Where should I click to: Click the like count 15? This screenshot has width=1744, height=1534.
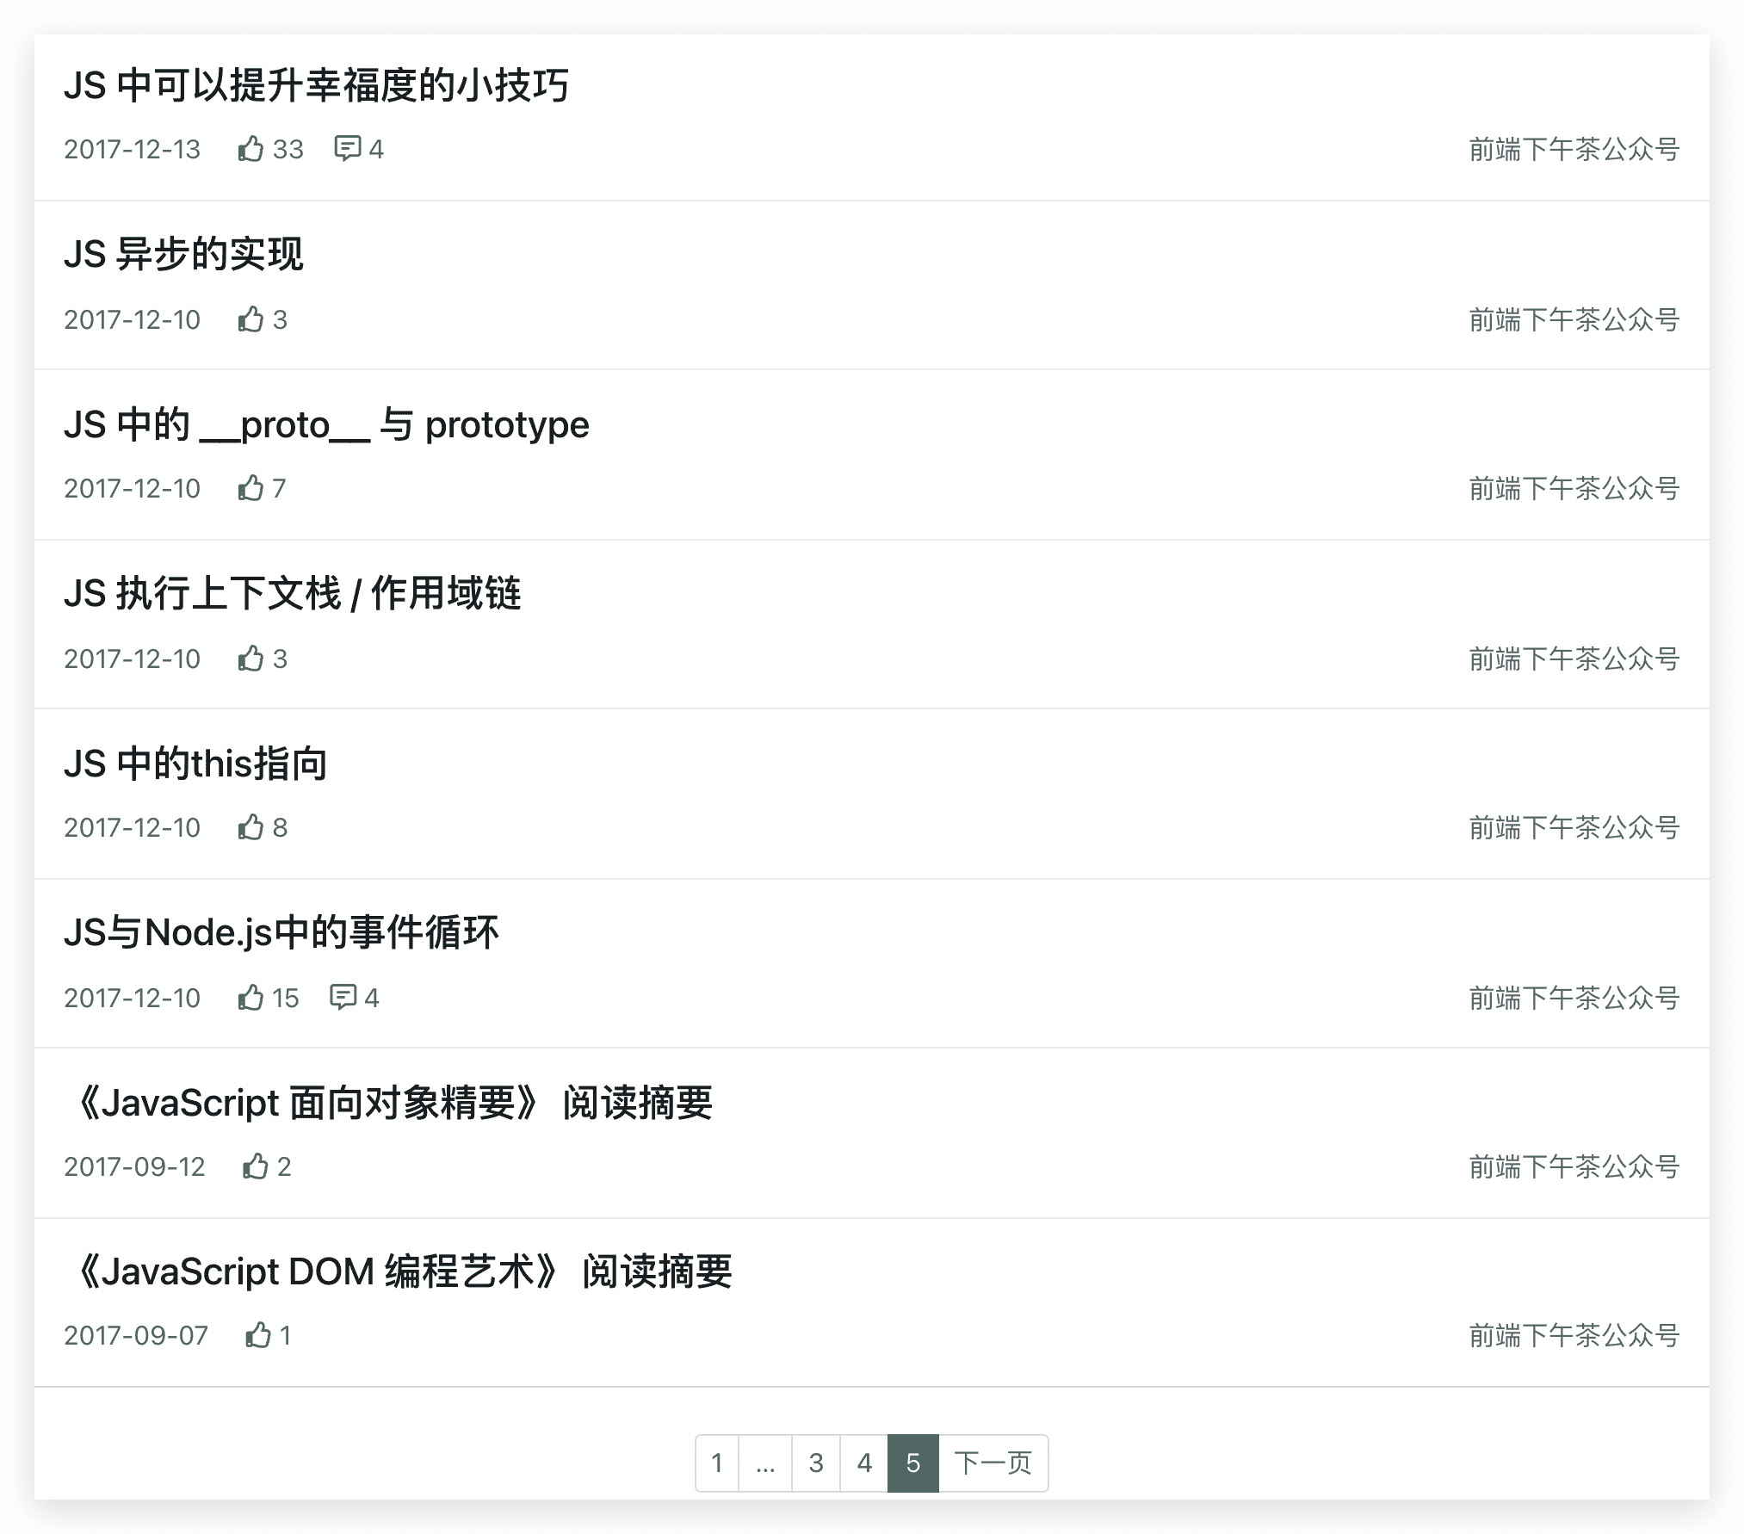[x=286, y=998]
